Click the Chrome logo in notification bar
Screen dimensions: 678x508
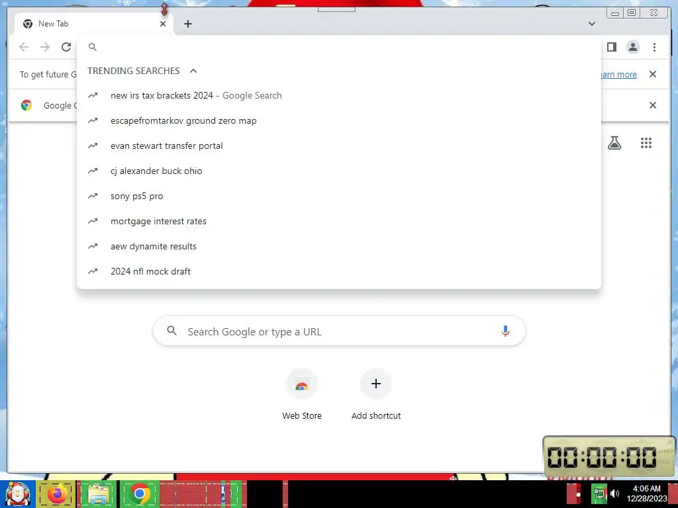(26, 105)
